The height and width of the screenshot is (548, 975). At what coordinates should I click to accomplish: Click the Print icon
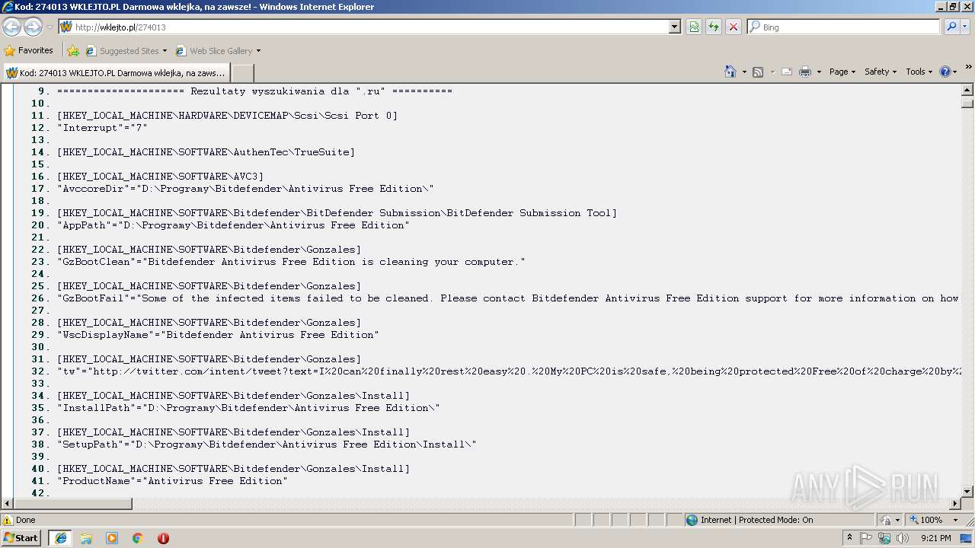click(805, 72)
